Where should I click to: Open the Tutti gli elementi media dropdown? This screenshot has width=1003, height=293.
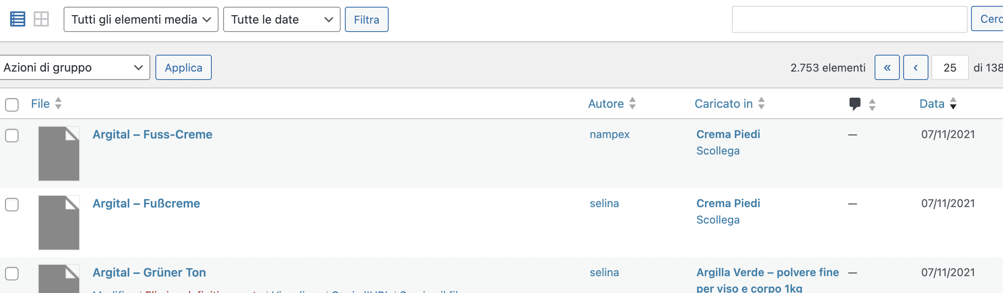pos(141,19)
